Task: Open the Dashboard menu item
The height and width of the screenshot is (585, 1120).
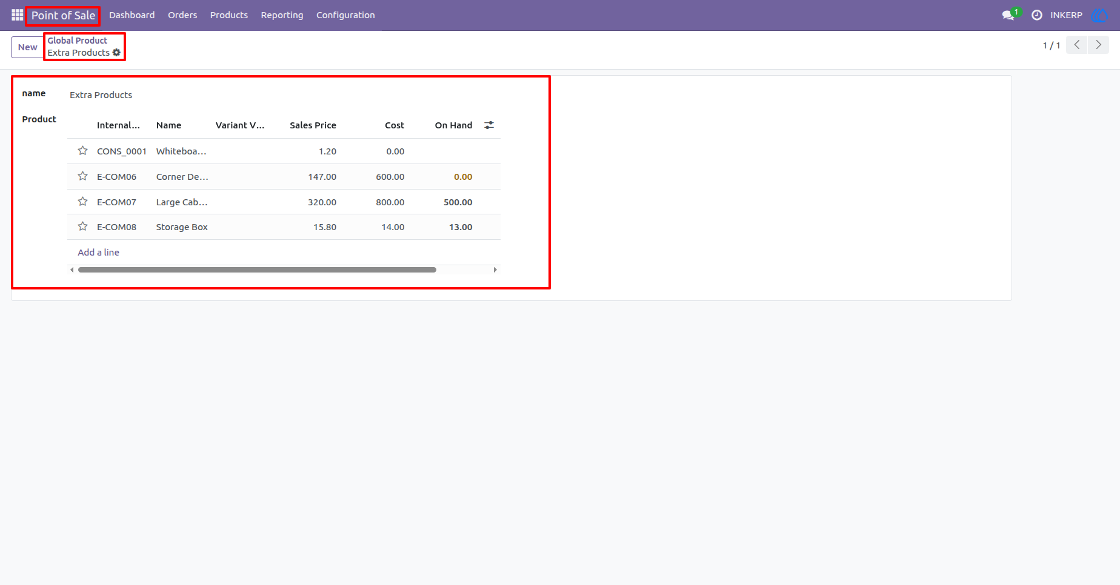Action: [132, 15]
